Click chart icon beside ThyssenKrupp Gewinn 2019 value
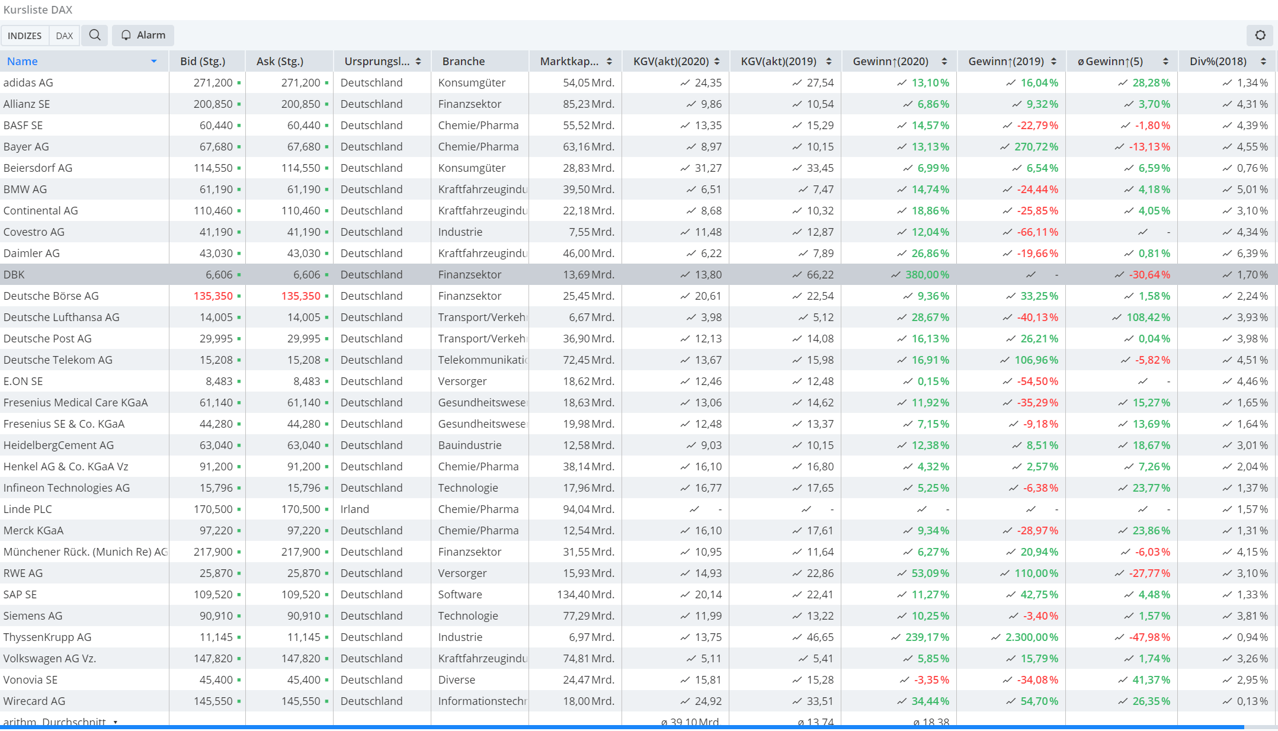1278x731 pixels. [996, 637]
